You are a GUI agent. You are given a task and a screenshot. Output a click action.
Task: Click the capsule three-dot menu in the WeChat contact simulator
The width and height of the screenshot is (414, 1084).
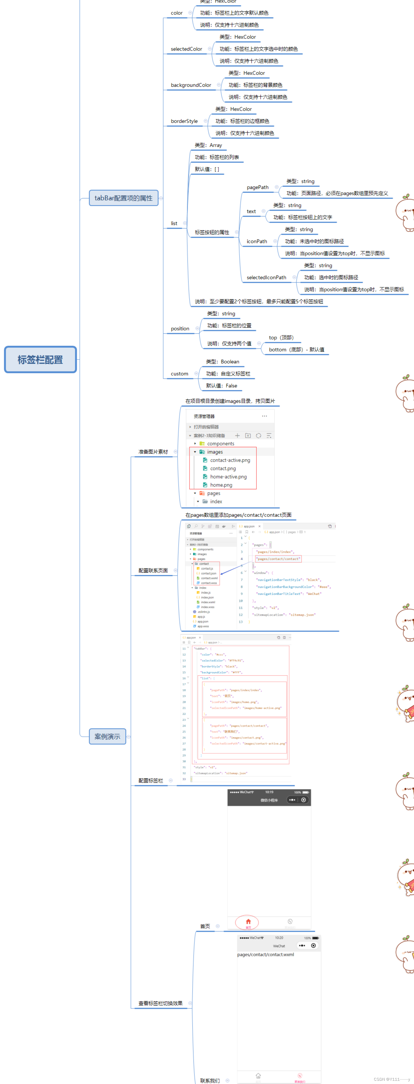302,945
